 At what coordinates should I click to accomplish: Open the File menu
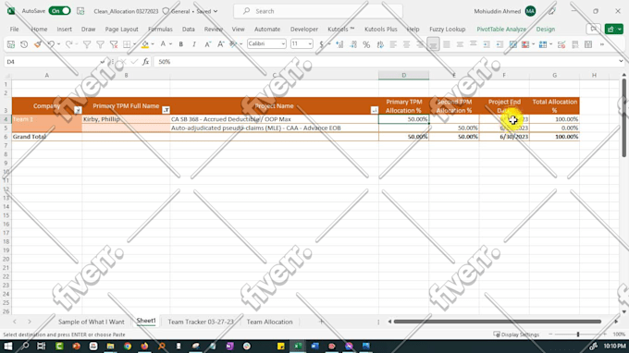click(x=14, y=30)
